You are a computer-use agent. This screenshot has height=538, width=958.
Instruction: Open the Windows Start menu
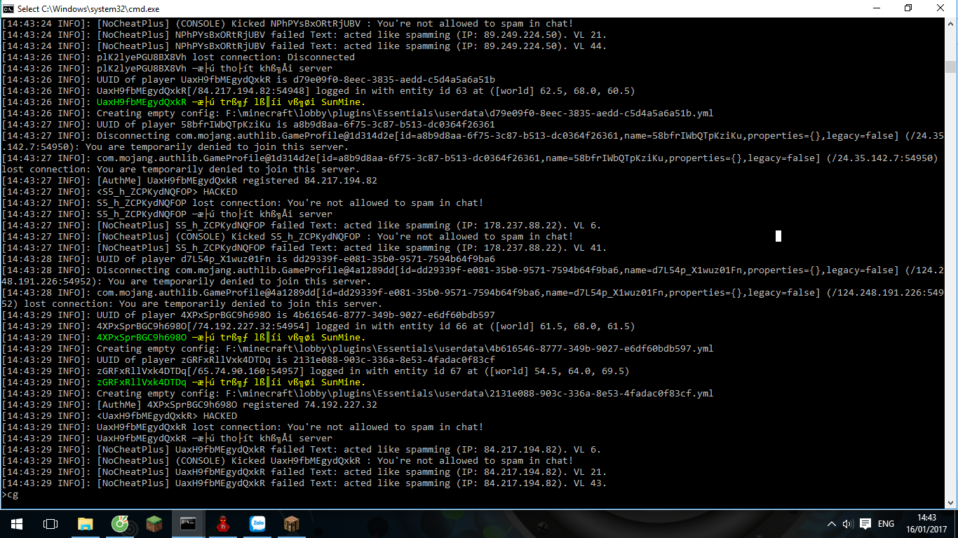coord(17,523)
